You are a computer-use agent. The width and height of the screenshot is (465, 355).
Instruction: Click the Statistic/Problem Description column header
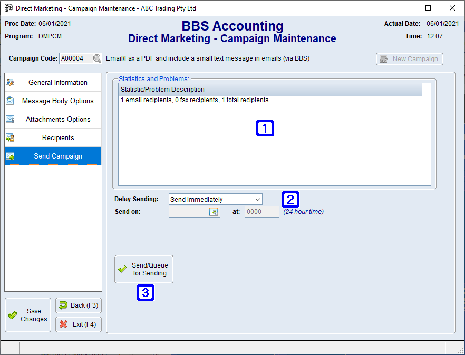click(270, 90)
